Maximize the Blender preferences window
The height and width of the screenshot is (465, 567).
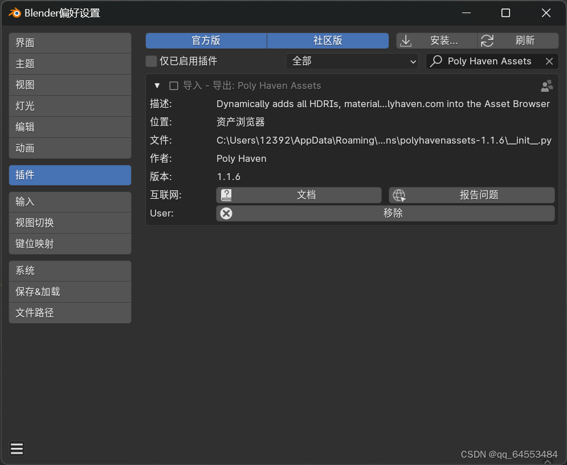(x=505, y=13)
